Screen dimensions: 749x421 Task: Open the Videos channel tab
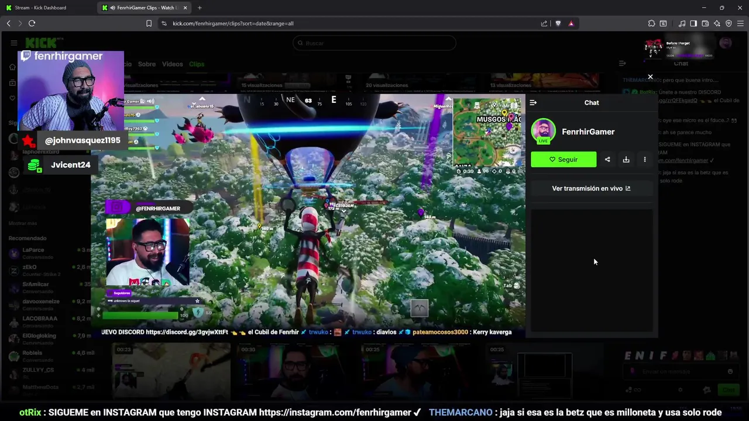point(173,64)
